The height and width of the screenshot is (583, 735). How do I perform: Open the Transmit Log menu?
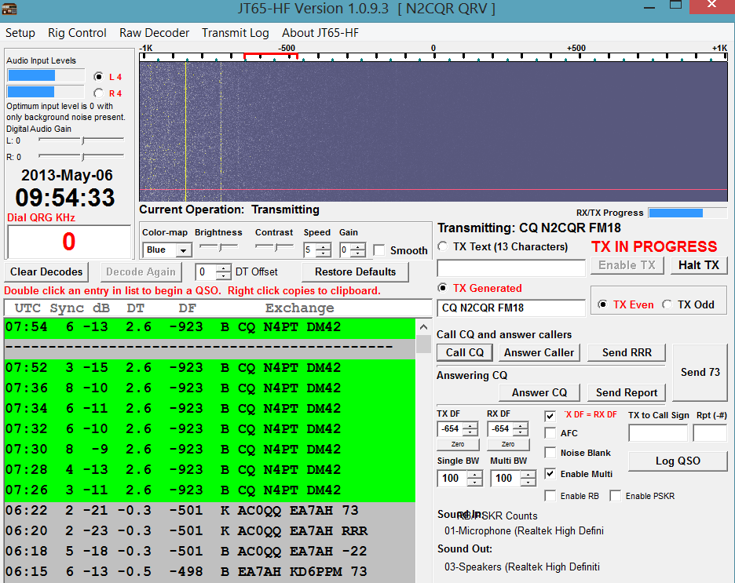click(x=235, y=33)
